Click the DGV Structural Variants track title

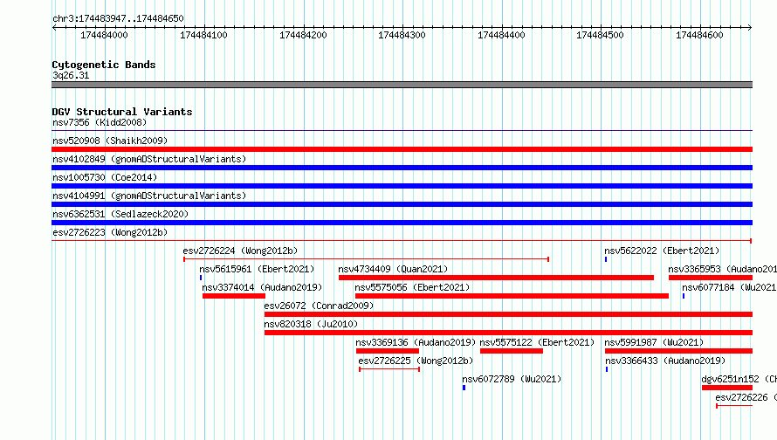click(122, 112)
